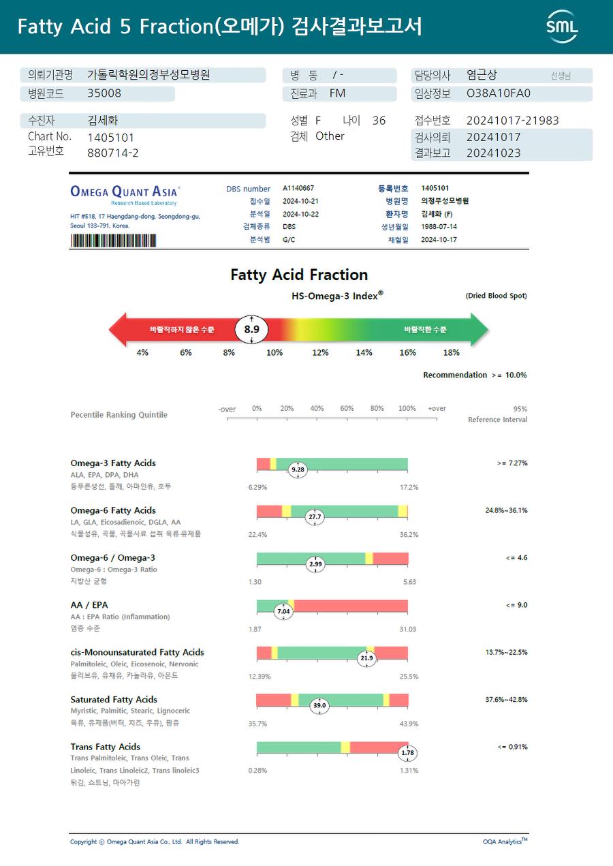Image resolution: width=613 pixels, height=866 pixels.
Task: Click the OQA Analytics footer label
Action: click(x=505, y=841)
